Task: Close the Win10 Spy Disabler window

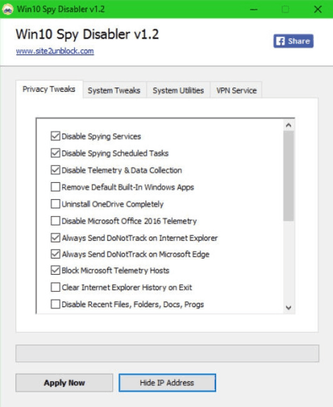Action: tap(318, 10)
